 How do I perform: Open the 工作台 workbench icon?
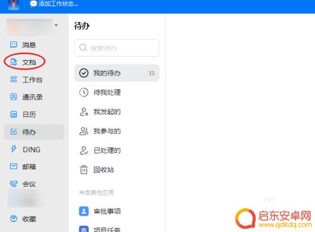point(14,79)
